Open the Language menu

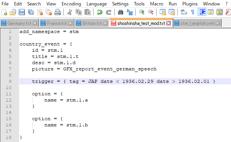pyautogui.click(x=97, y=4)
